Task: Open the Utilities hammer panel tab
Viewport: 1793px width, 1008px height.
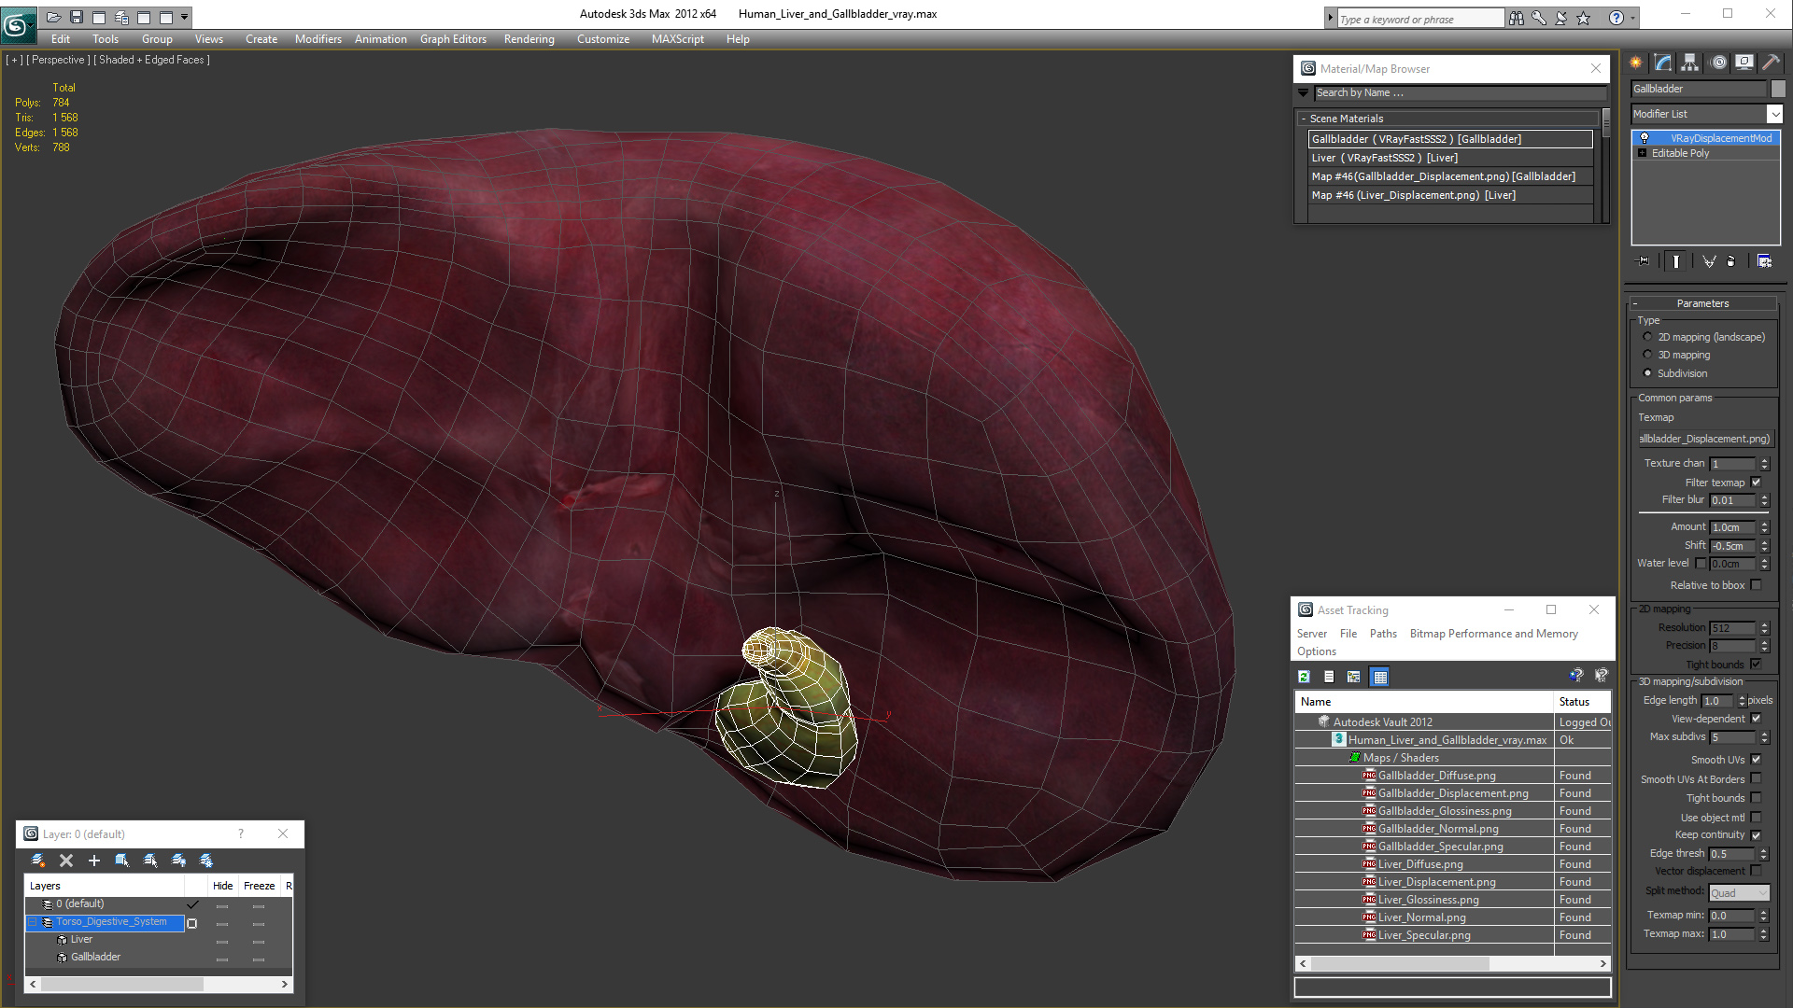Action: [x=1771, y=63]
